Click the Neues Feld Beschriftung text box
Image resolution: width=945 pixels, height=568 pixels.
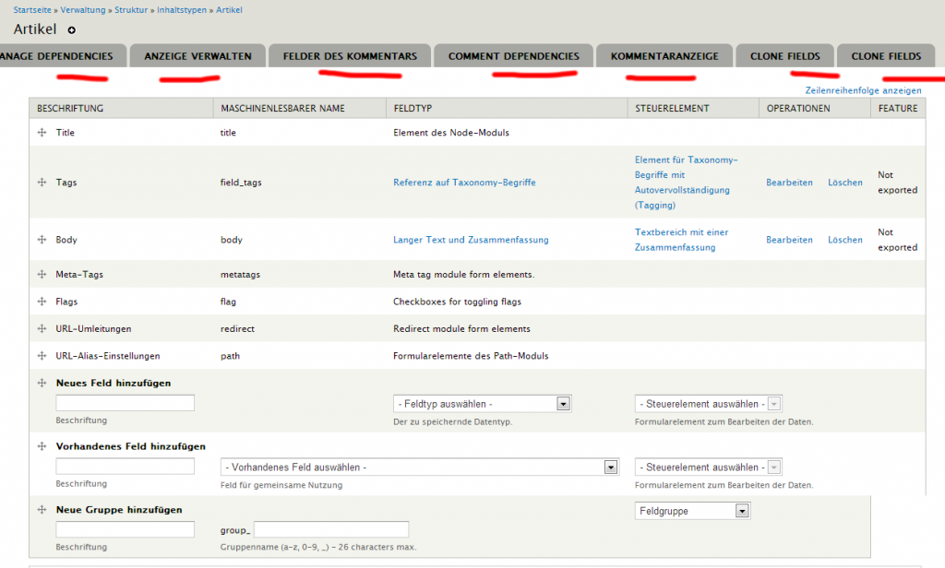125,403
